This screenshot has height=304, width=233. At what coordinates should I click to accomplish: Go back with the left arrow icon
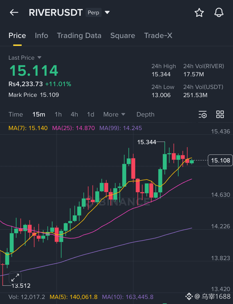click(14, 13)
